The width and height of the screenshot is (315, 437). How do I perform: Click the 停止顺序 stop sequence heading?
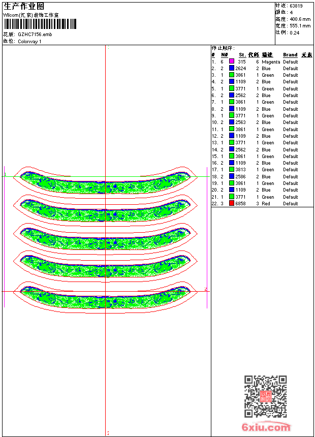tap(223, 48)
